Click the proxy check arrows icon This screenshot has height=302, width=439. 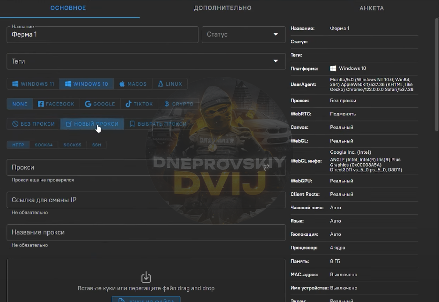tap(266, 167)
